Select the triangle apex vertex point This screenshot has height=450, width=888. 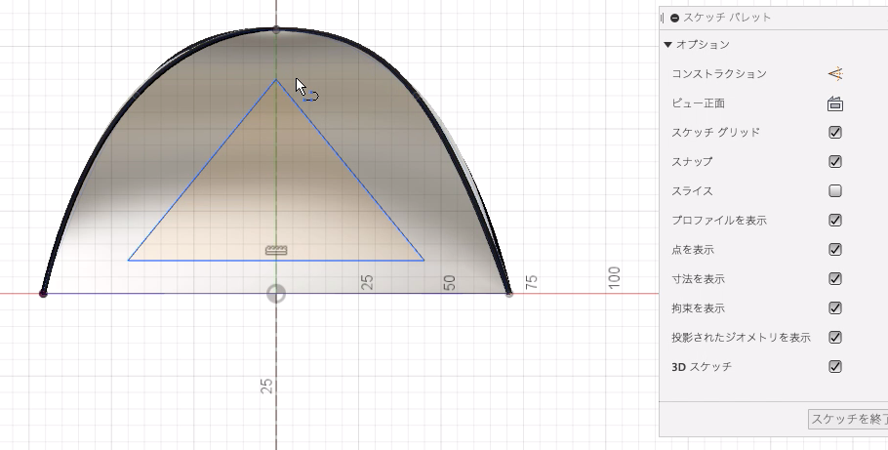276,80
